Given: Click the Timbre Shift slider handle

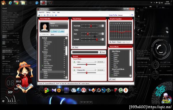Looking at the screenshot, I should click(88, 34).
